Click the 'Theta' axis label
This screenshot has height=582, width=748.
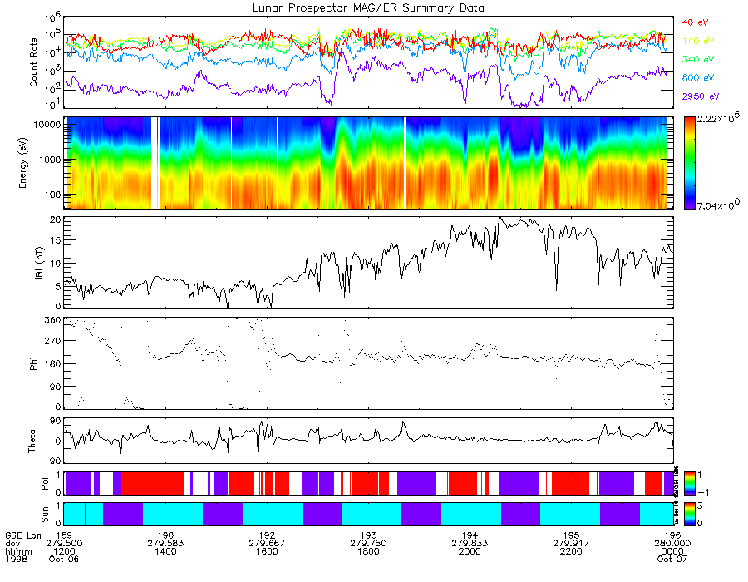click(x=32, y=441)
